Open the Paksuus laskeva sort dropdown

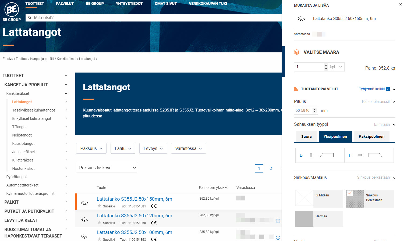[x=107, y=168]
